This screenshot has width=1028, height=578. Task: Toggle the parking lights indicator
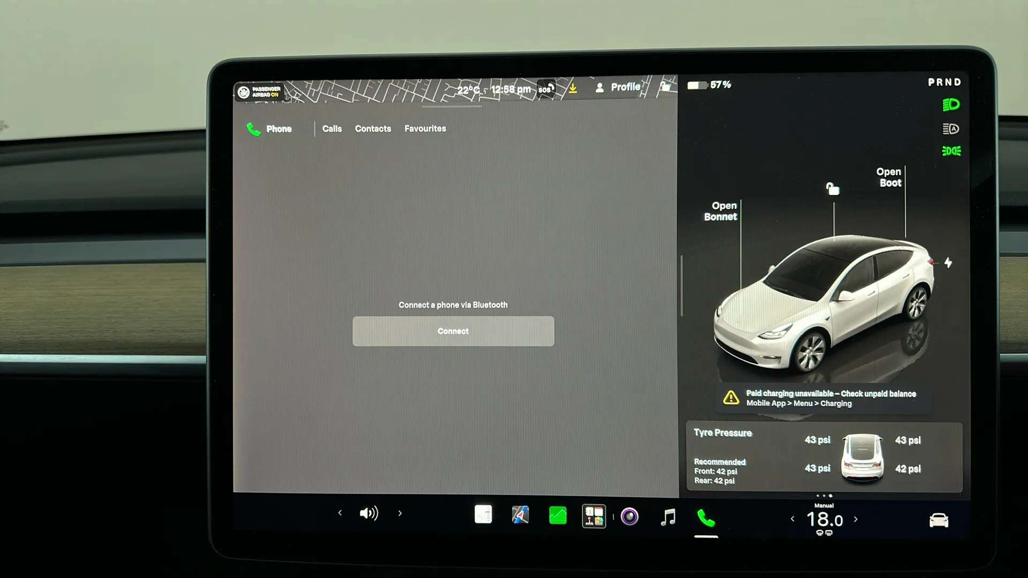point(951,151)
